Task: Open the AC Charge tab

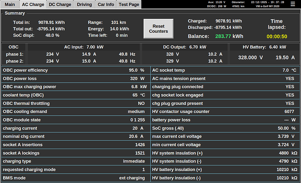Action: pos(33,4)
